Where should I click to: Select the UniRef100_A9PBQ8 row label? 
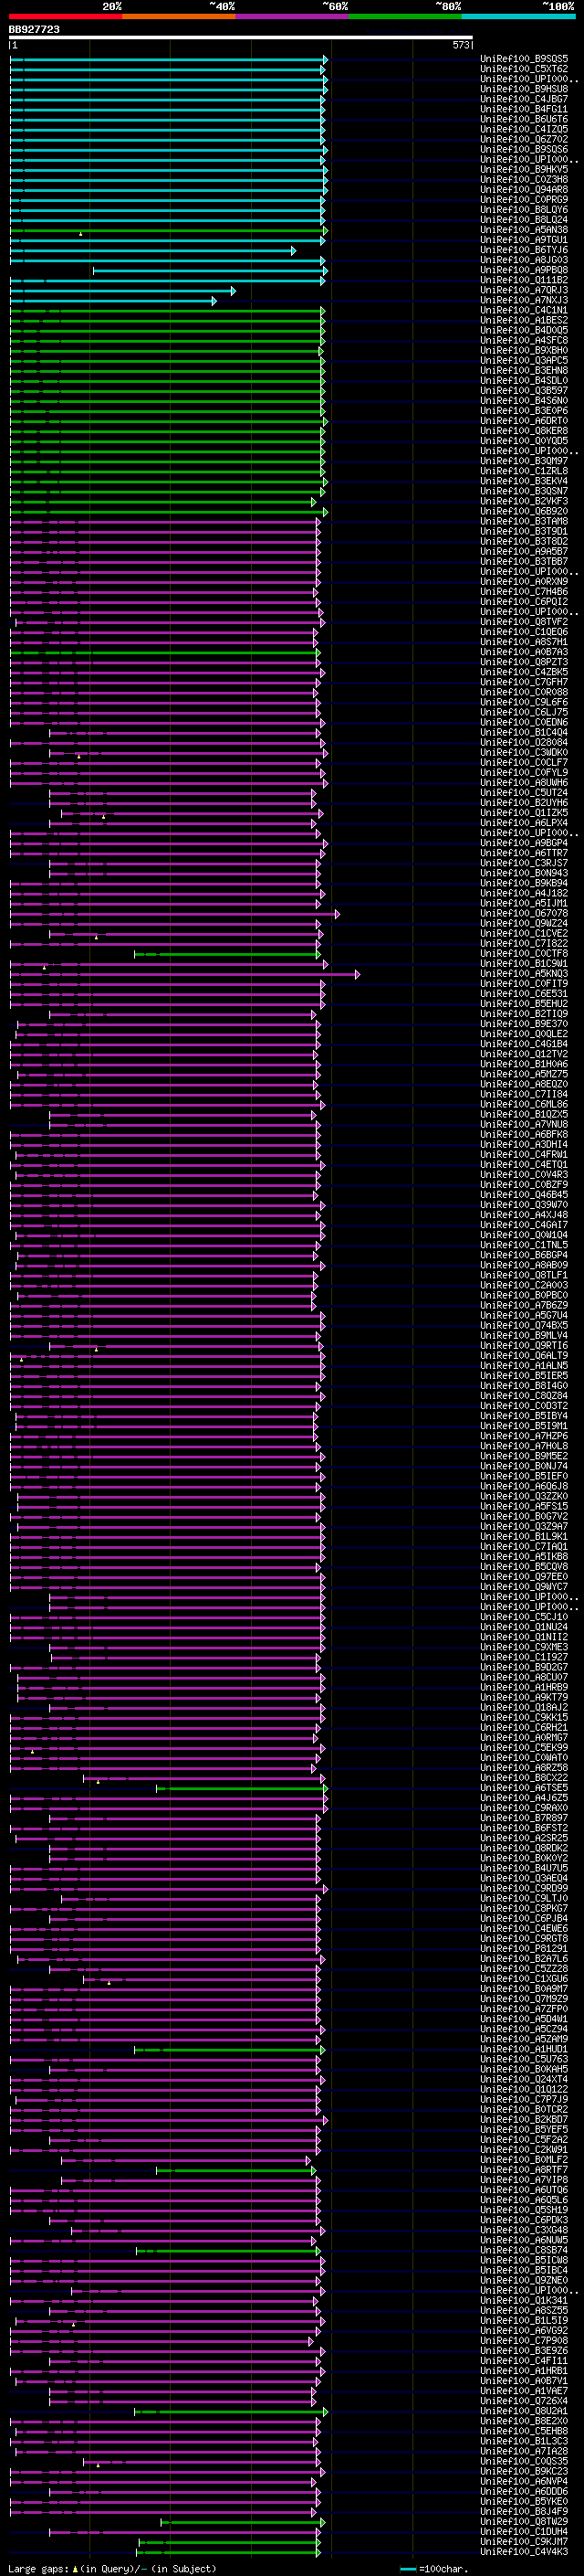pyautogui.click(x=524, y=270)
